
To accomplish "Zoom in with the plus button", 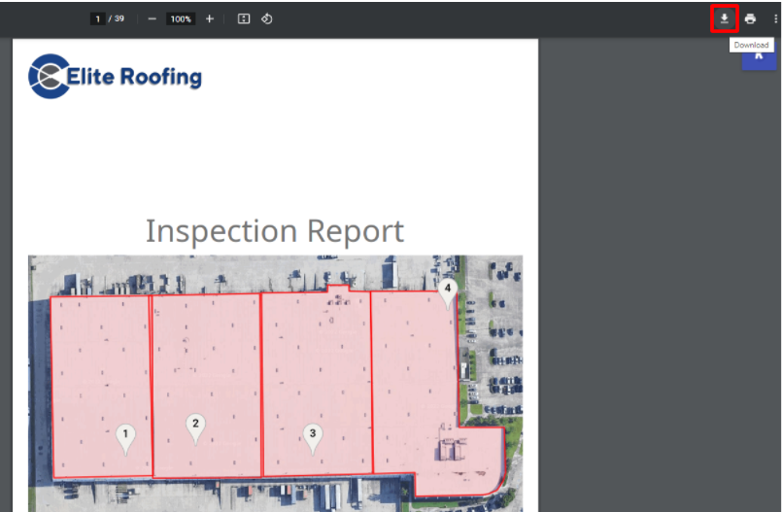I will 210,18.
